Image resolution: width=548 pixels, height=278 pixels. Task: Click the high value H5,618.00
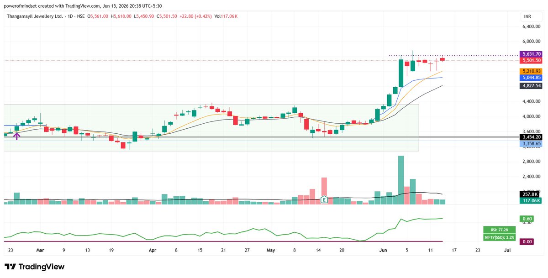(121, 16)
